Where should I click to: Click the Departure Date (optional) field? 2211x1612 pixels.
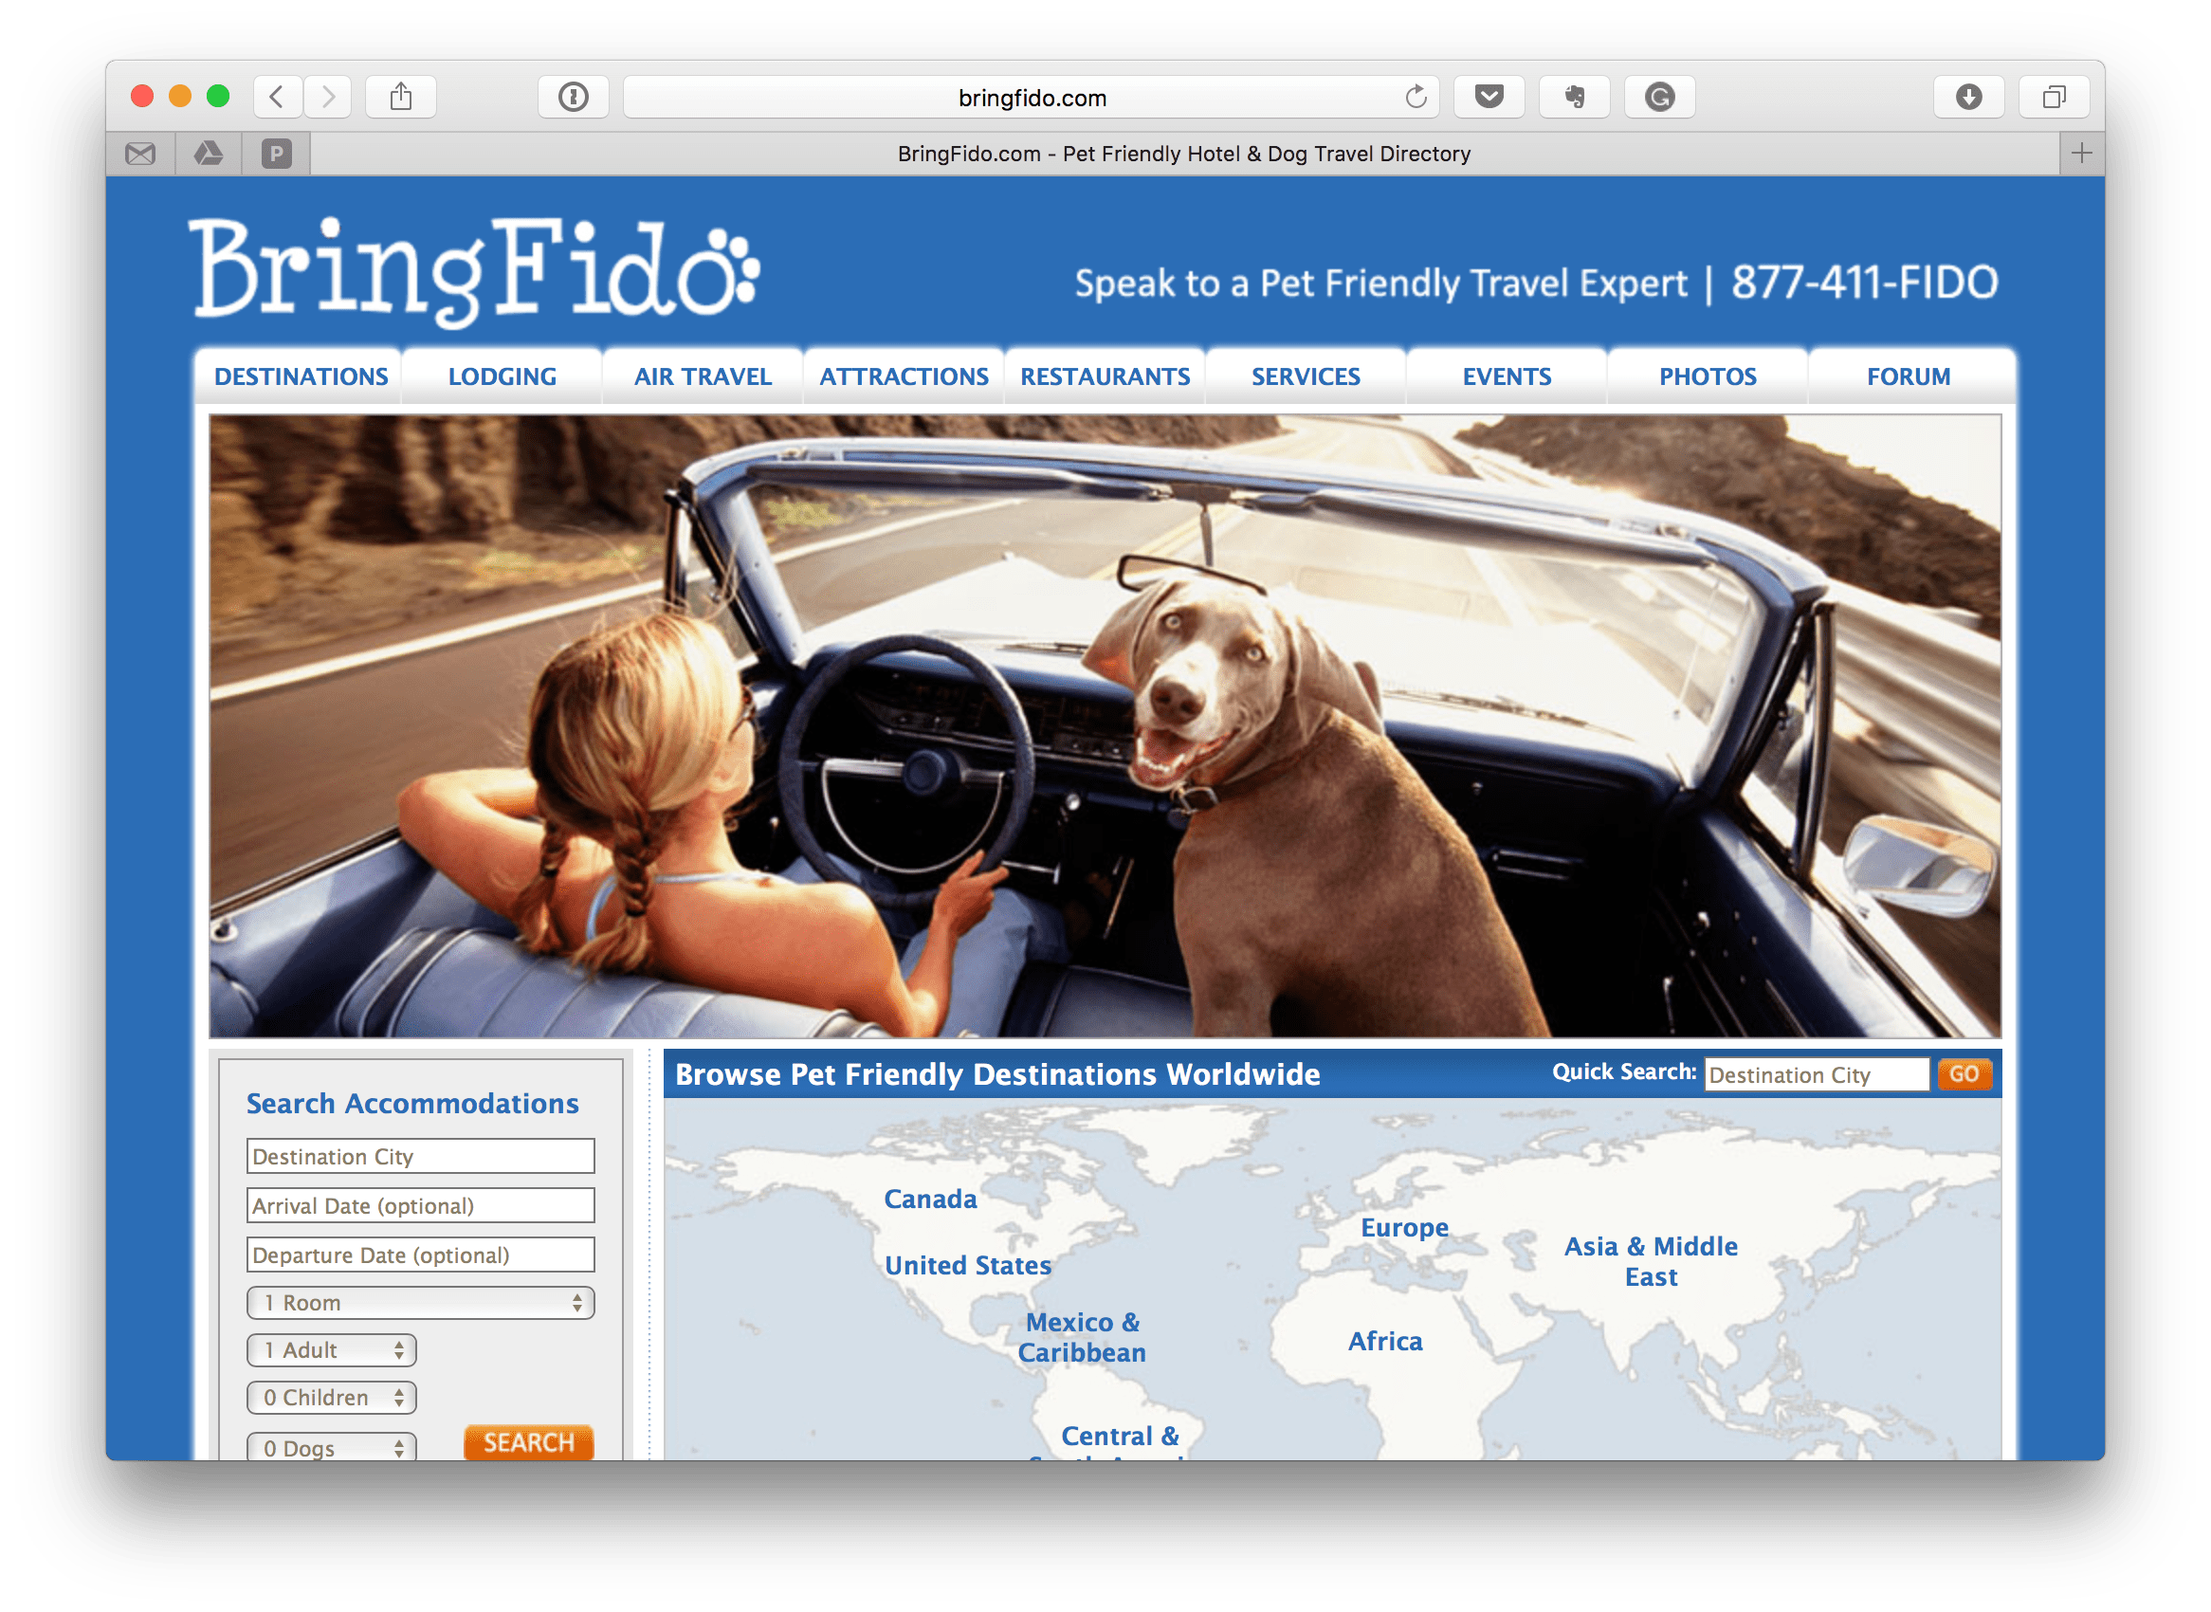(x=421, y=1255)
